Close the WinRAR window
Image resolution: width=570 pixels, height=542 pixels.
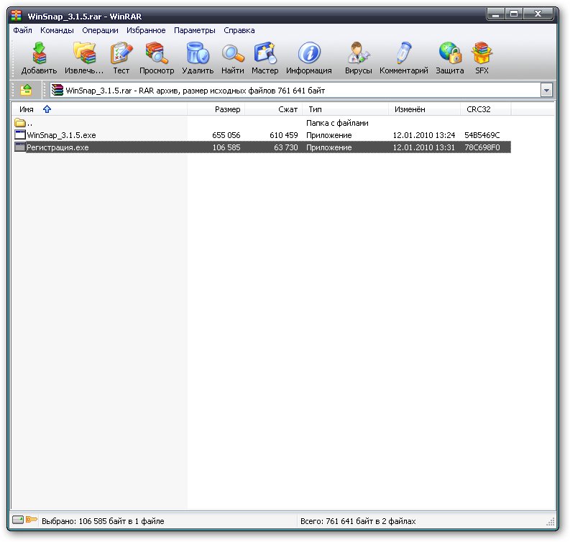[538, 14]
